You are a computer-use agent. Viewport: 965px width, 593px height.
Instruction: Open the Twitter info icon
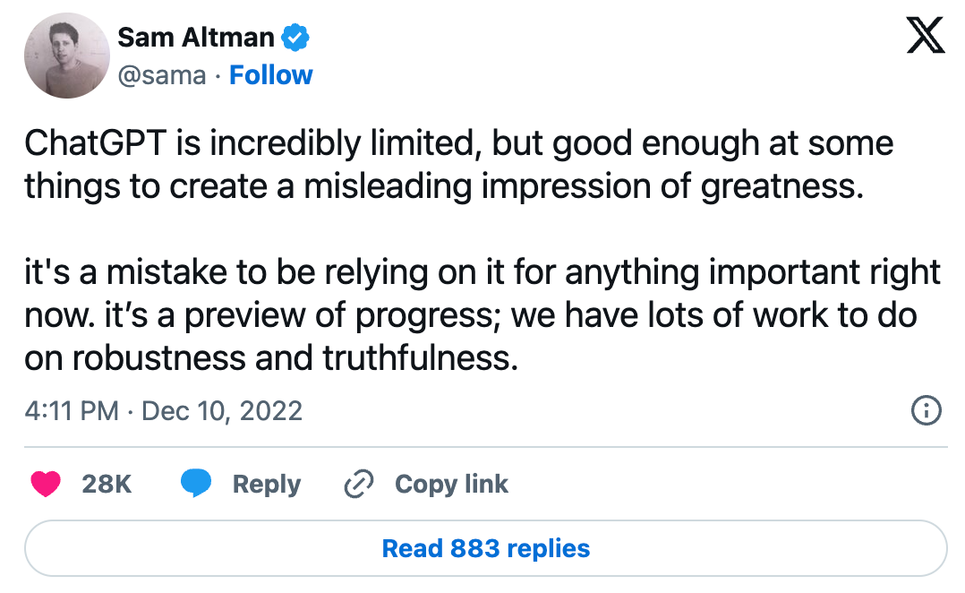click(x=926, y=411)
